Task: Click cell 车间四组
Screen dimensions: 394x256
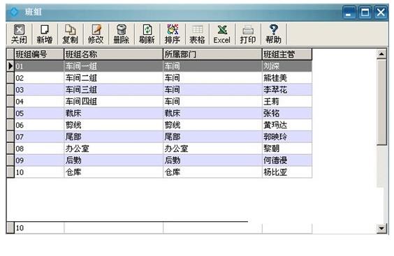Action: [113, 101]
